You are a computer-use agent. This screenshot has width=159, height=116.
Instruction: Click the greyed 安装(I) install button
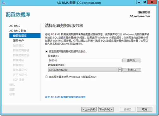[128, 109]
